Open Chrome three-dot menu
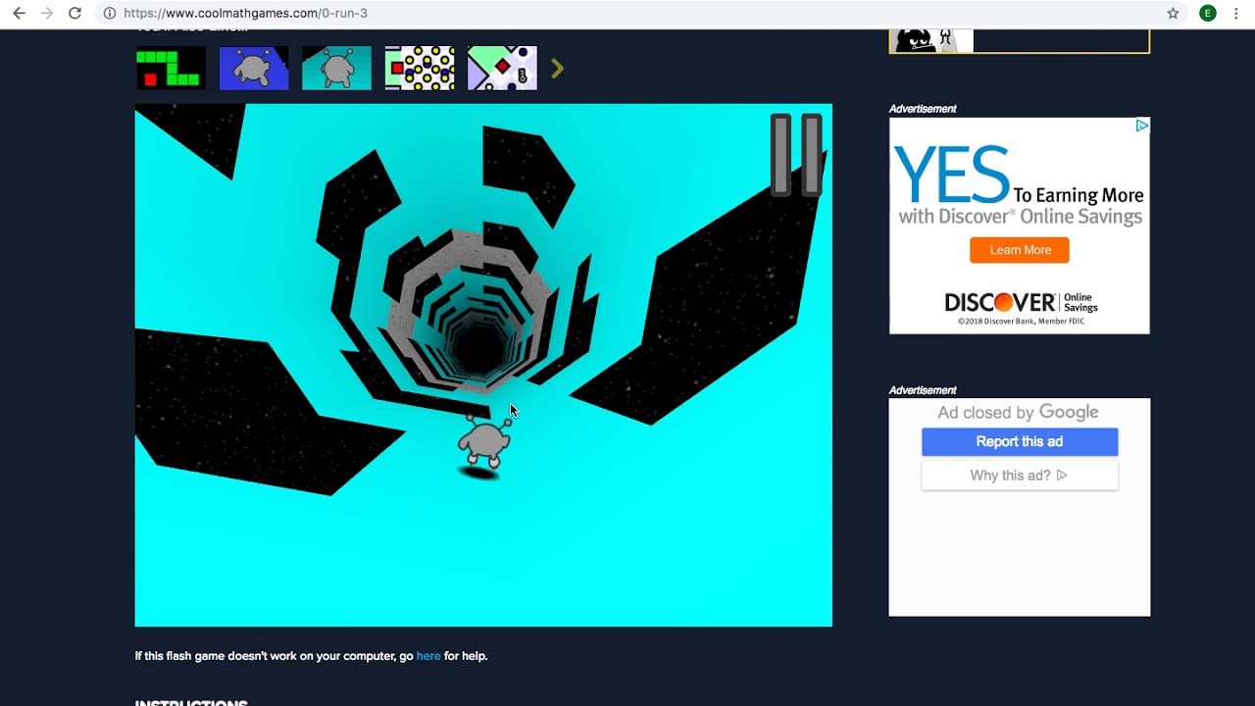 click(x=1236, y=14)
